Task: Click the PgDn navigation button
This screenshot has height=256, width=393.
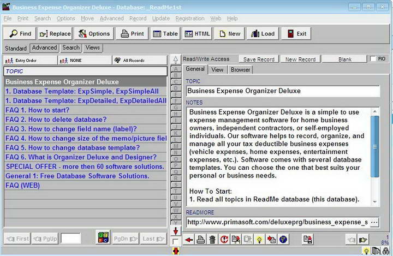Action: (x=126, y=239)
